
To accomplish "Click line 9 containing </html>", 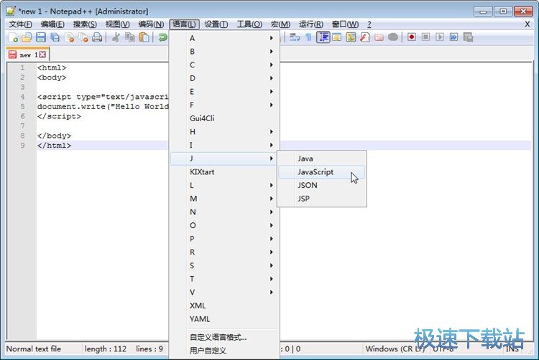I will click(x=55, y=146).
